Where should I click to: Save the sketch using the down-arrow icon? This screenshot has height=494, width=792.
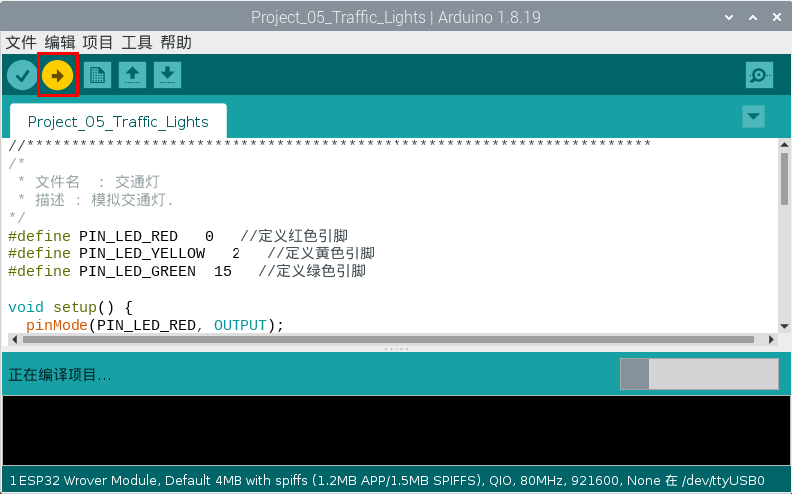168,76
